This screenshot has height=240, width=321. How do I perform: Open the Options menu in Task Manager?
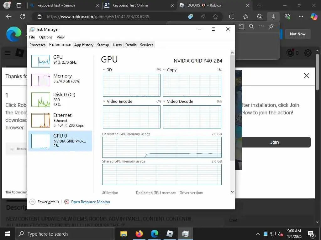click(x=46, y=37)
